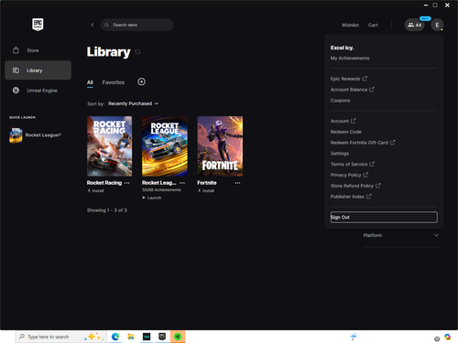
Task: Click the weather umbrella taskbar icon
Action: [354, 337]
